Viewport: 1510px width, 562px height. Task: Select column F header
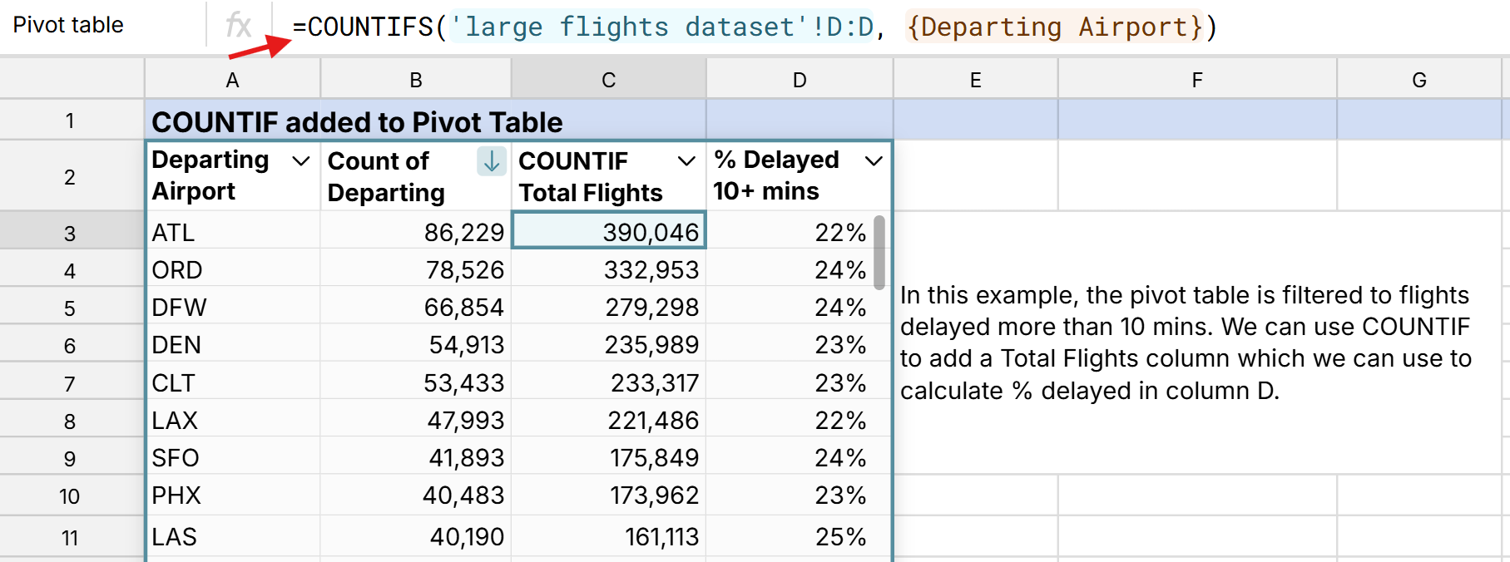click(x=1196, y=80)
